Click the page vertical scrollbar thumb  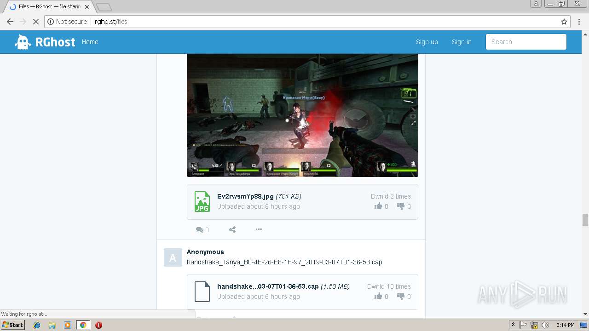[585, 220]
